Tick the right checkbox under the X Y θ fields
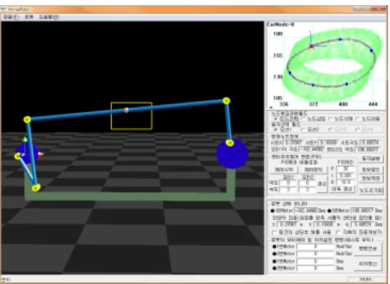The height and width of the screenshot is (284, 390). 338,233
